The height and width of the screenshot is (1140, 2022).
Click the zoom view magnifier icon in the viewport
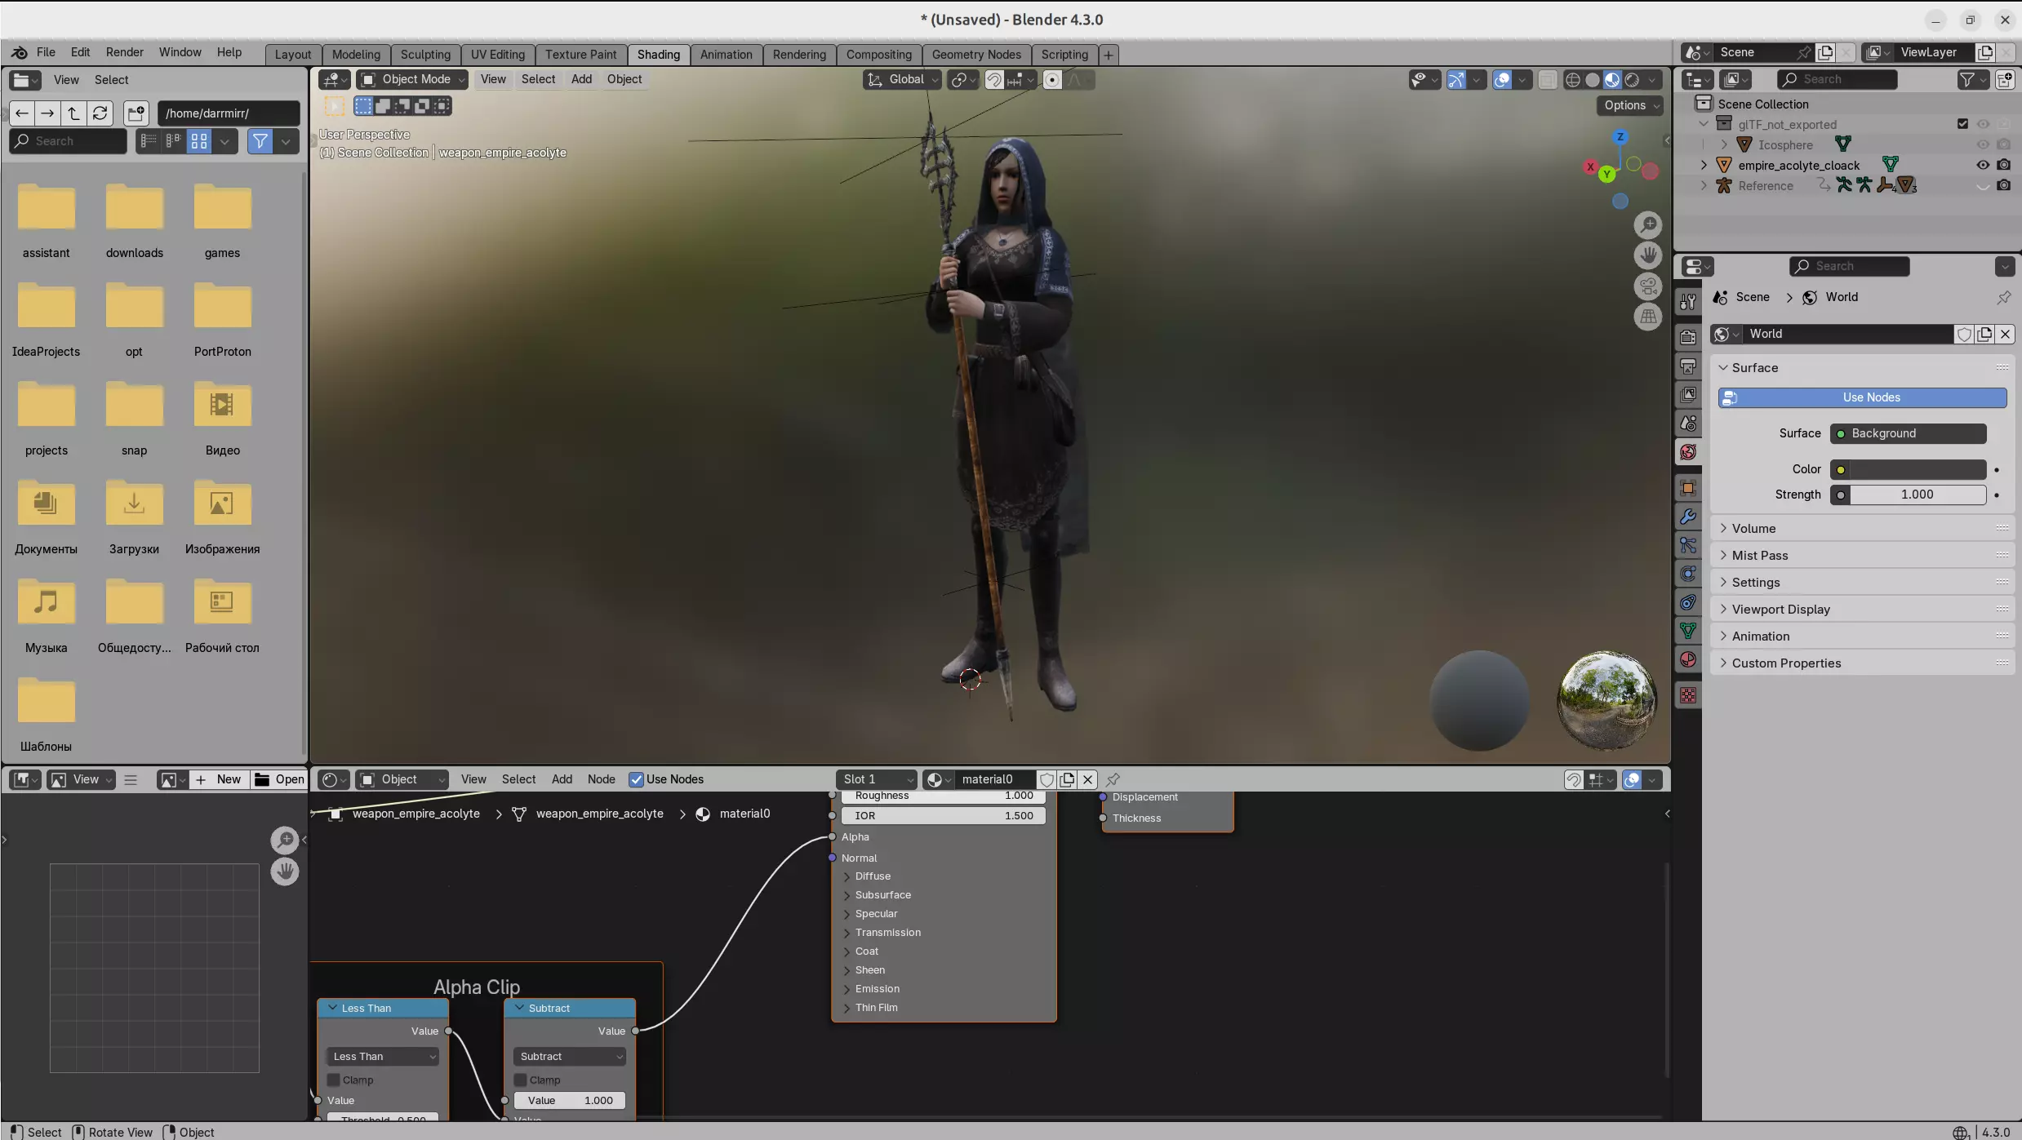coord(1648,224)
